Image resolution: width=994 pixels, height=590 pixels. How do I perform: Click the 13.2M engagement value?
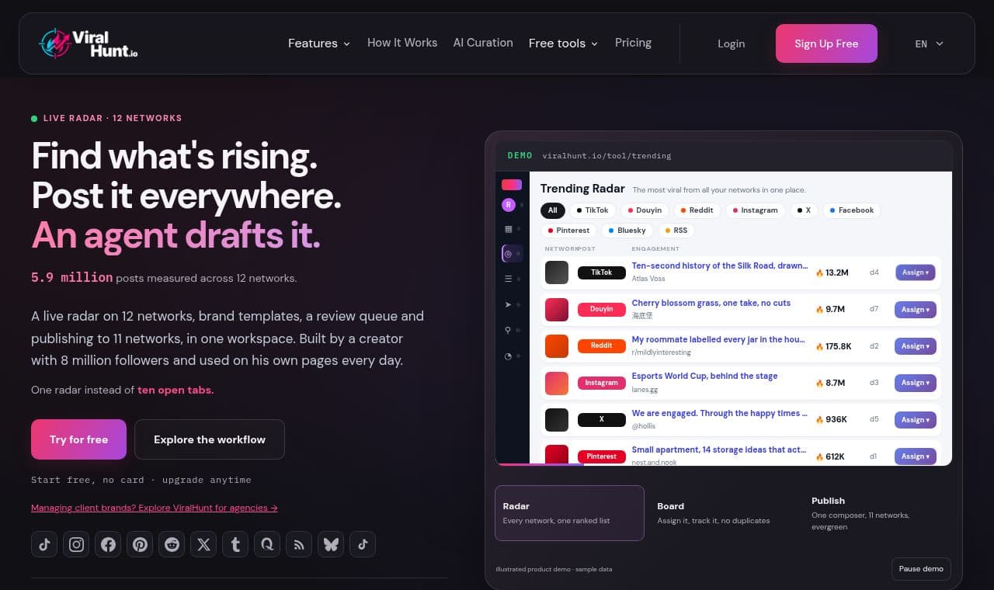pos(837,272)
